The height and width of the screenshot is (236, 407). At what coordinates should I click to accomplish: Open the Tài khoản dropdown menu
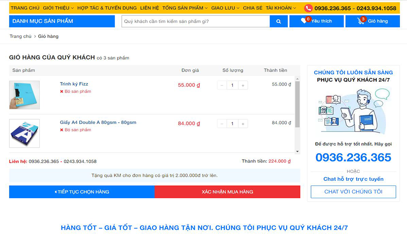click(281, 8)
